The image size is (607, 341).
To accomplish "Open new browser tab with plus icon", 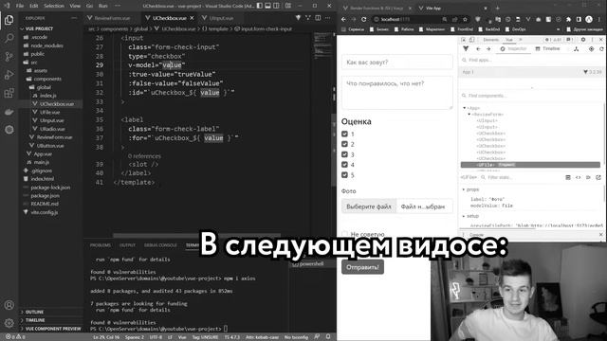I will tap(497, 8).
